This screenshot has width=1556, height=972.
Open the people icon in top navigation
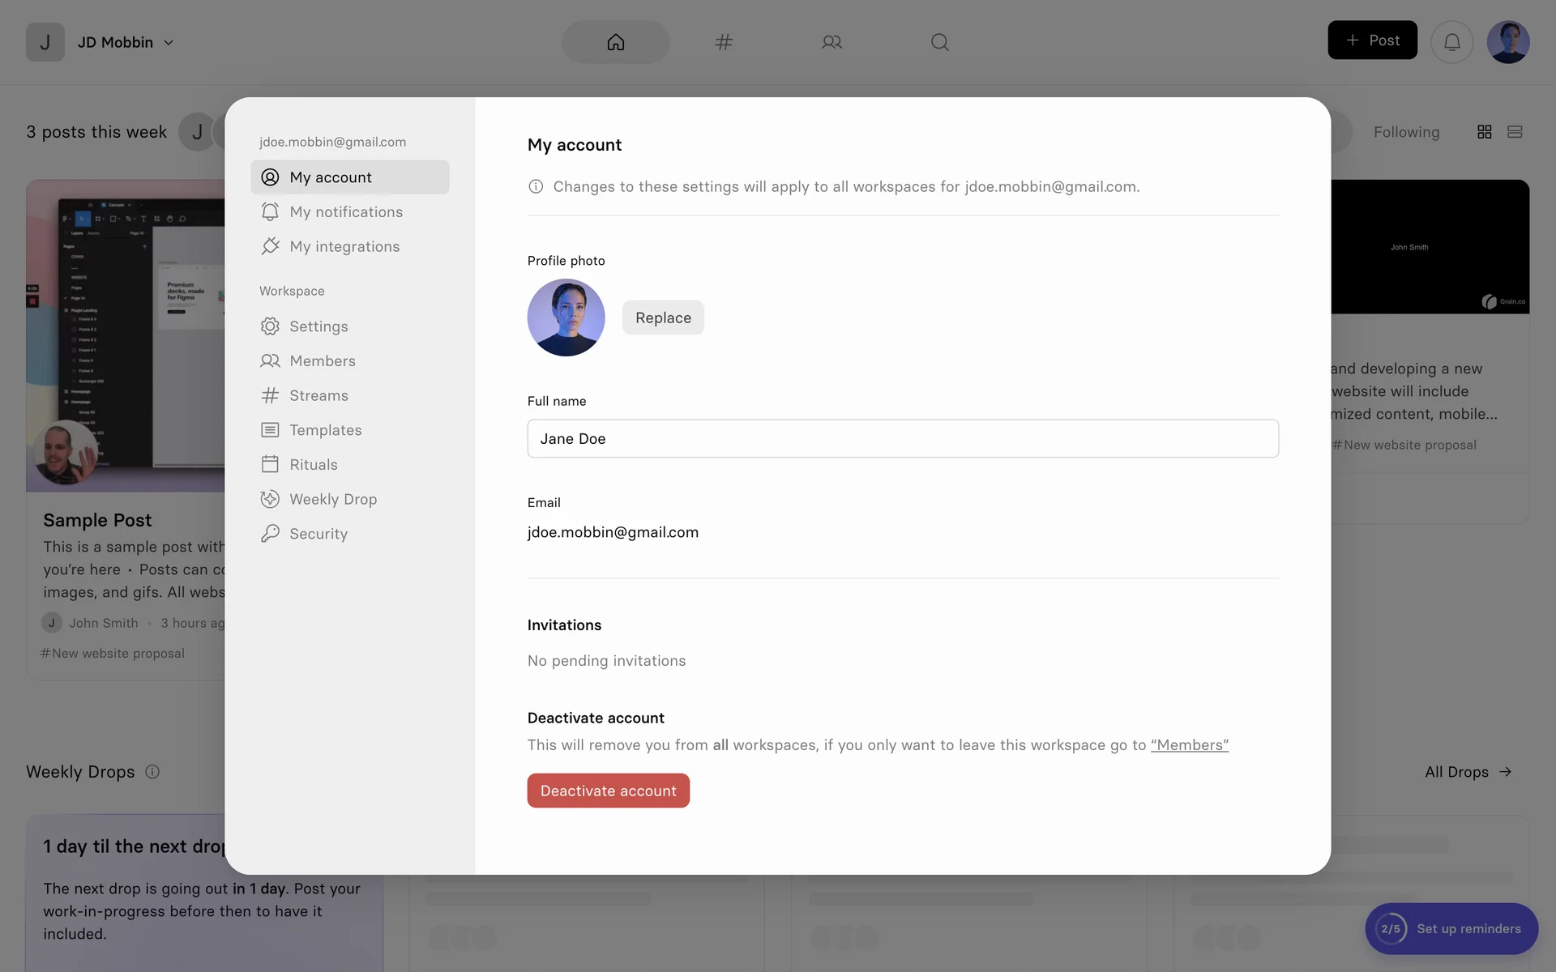831,42
